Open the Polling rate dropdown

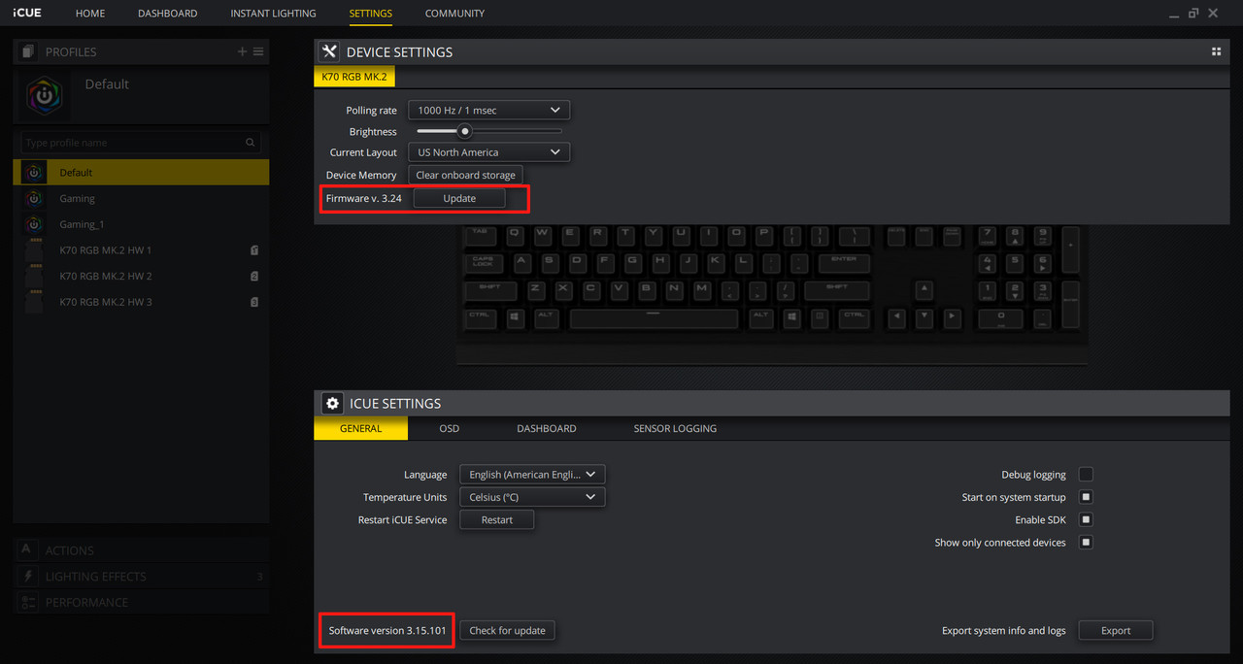(x=488, y=111)
